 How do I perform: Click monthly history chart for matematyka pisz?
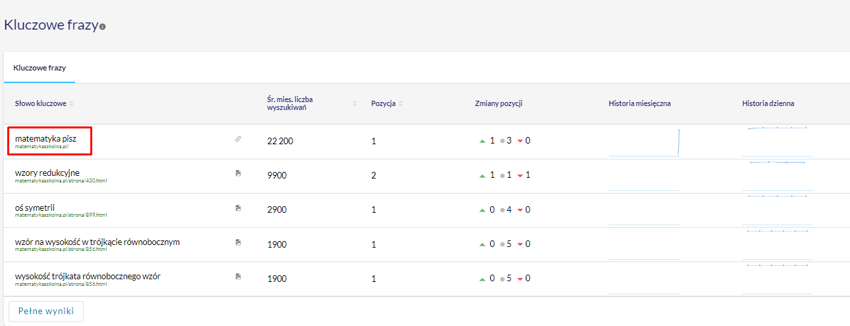coord(644,142)
